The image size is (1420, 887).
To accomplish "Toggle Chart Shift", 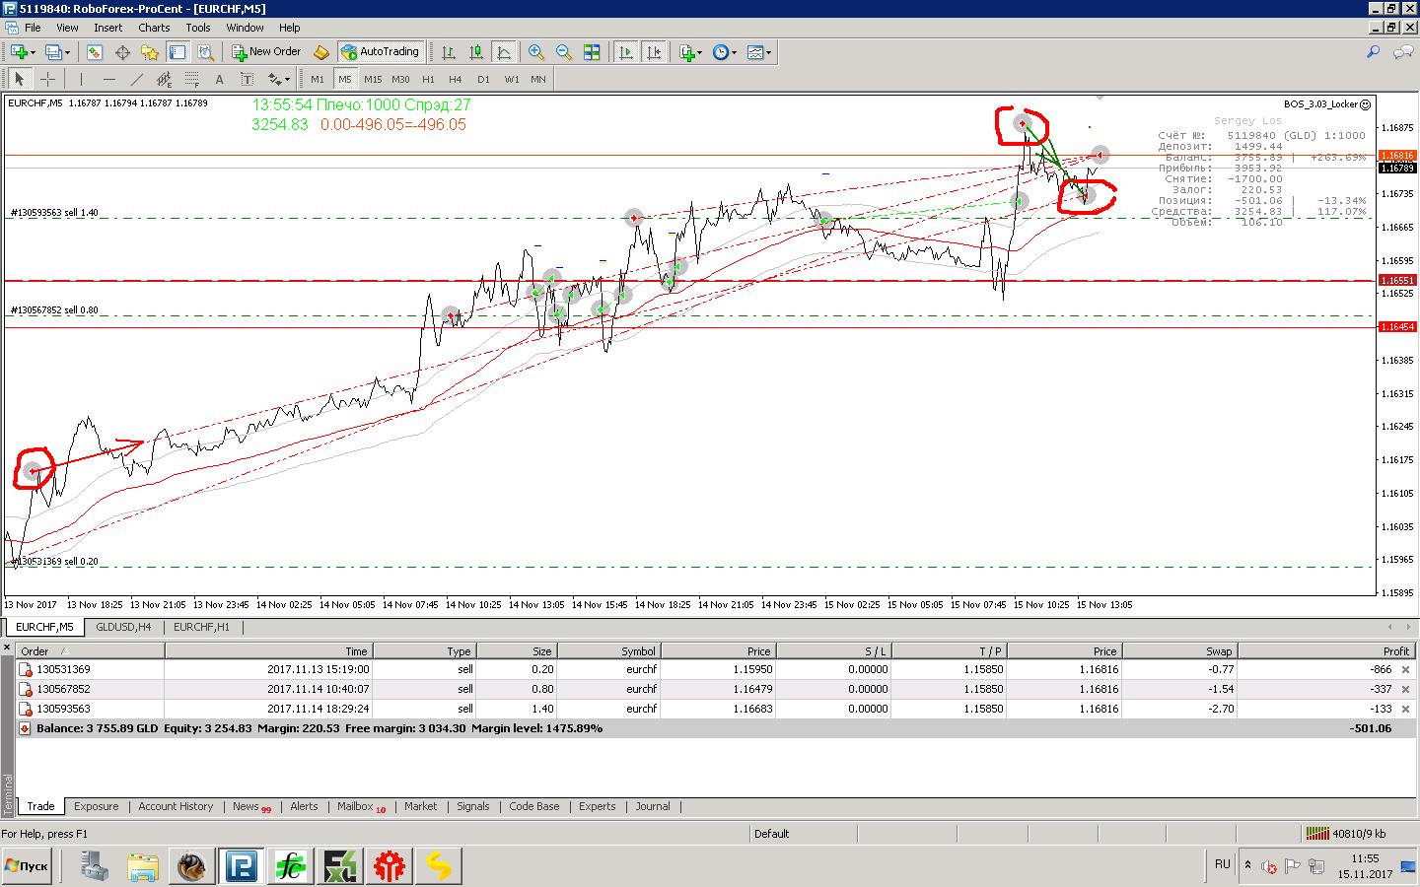I will pos(653,52).
